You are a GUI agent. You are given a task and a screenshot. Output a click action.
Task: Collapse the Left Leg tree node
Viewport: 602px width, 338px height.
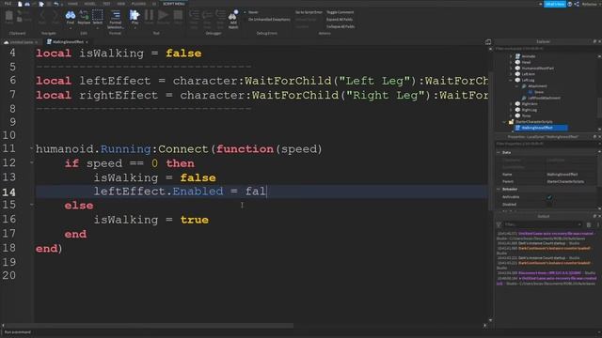click(511, 80)
